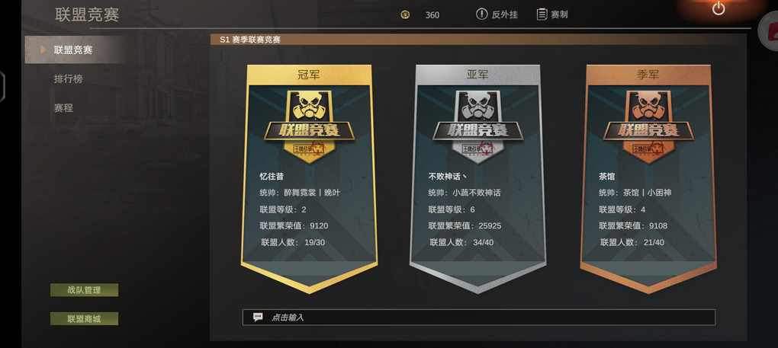Click the 点击输入 chat input field
The image size is (778, 348).
479,318
